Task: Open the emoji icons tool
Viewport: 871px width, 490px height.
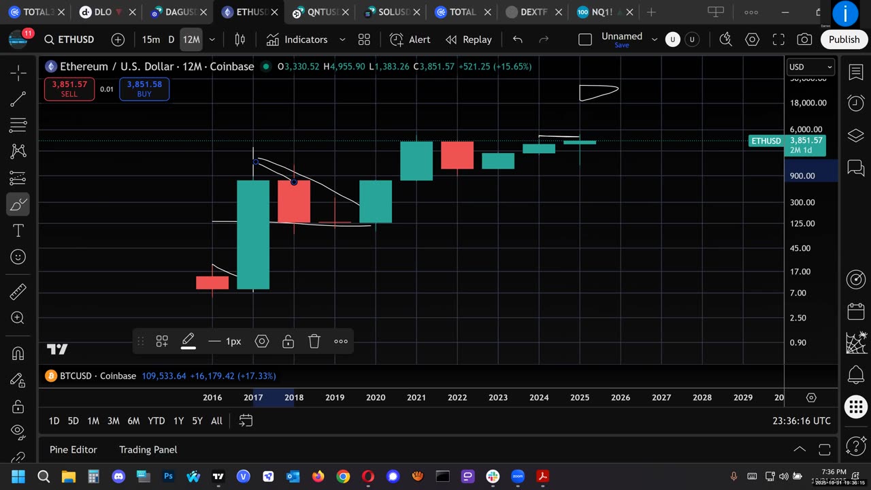Action: tap(18, 257)
